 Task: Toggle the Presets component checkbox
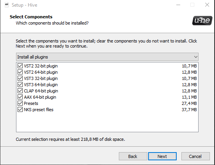click(20, 103)
